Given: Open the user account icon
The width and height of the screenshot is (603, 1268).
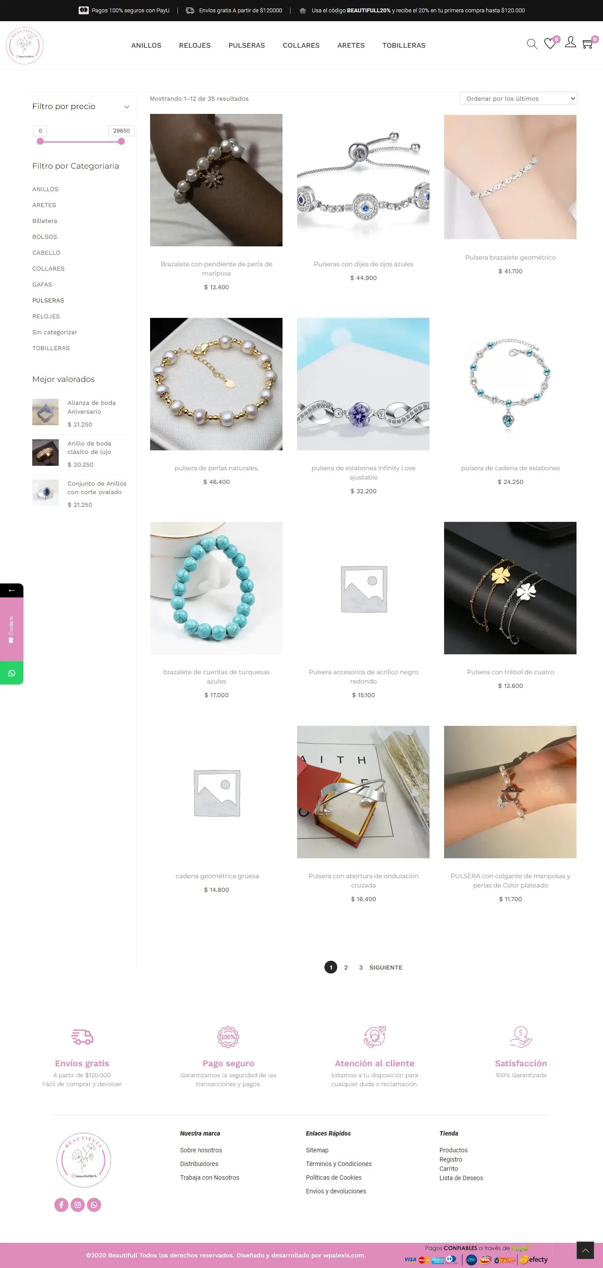Looking at the screenshot, I should click(570, 42).
